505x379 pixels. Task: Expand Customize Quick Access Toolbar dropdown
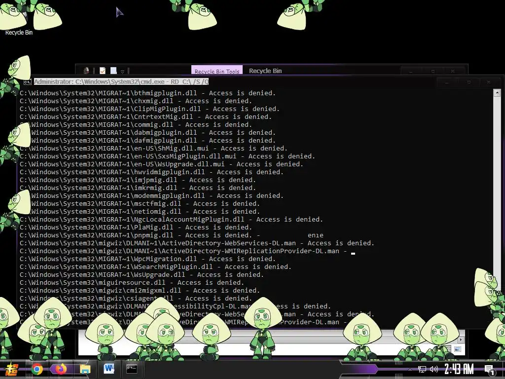pos(122,71)
